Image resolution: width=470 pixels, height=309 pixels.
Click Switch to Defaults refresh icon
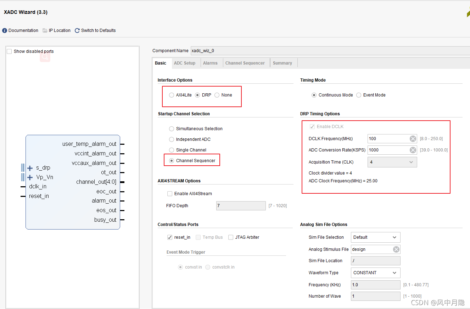point(77,31)
